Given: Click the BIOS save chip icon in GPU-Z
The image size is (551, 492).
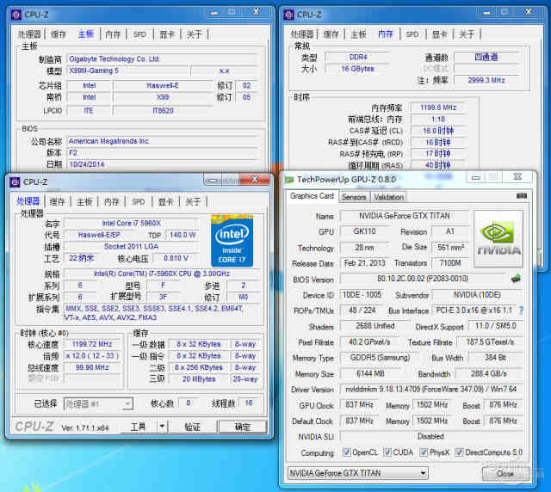Looking at the screenshot, I should coord(516,279).
